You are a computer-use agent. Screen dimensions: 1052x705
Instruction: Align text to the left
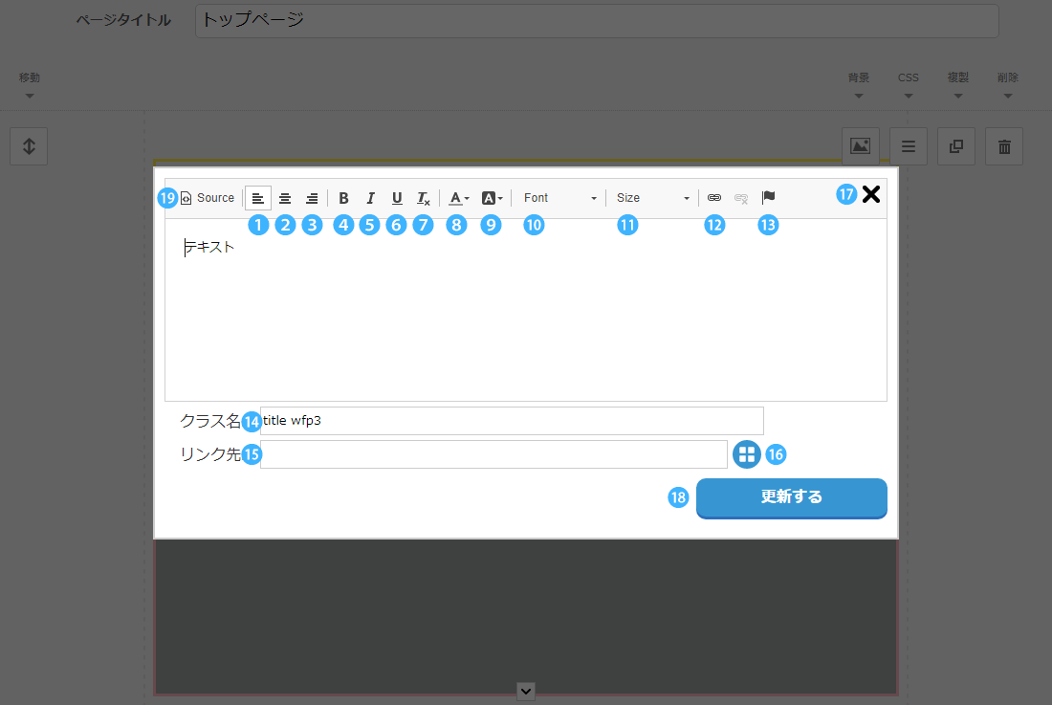click(258, 198)
